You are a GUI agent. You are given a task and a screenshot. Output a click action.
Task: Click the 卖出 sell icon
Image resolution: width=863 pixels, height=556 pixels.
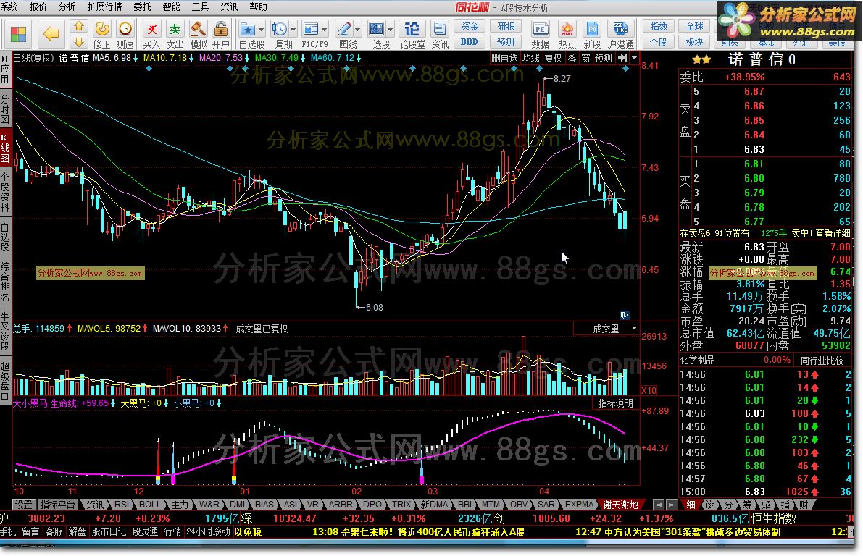tap(175, 34)
